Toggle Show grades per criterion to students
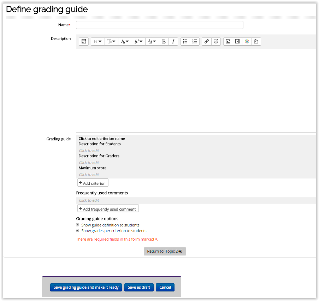319x301 pixels. [x=77, y=231]
